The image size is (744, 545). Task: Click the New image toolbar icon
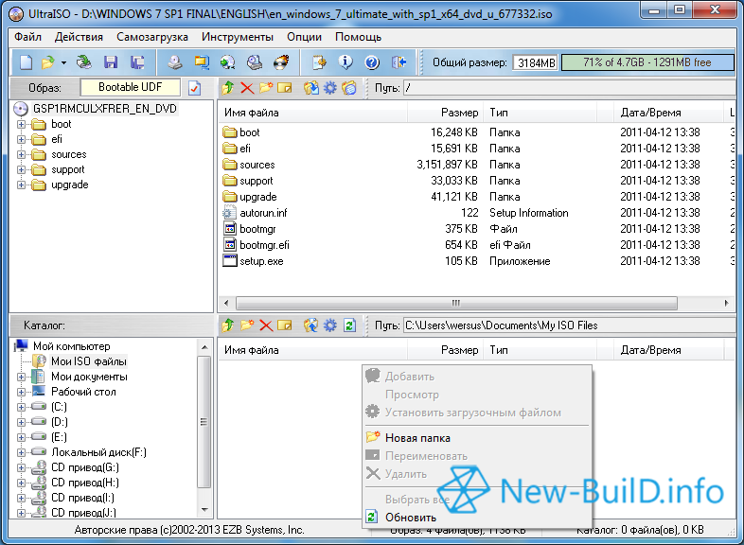(25, 62)
